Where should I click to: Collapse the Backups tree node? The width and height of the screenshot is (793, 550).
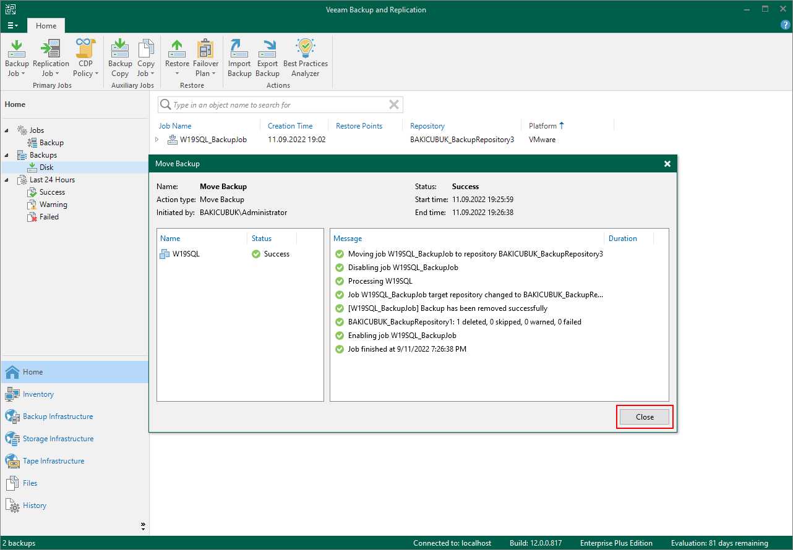point(7,155)
